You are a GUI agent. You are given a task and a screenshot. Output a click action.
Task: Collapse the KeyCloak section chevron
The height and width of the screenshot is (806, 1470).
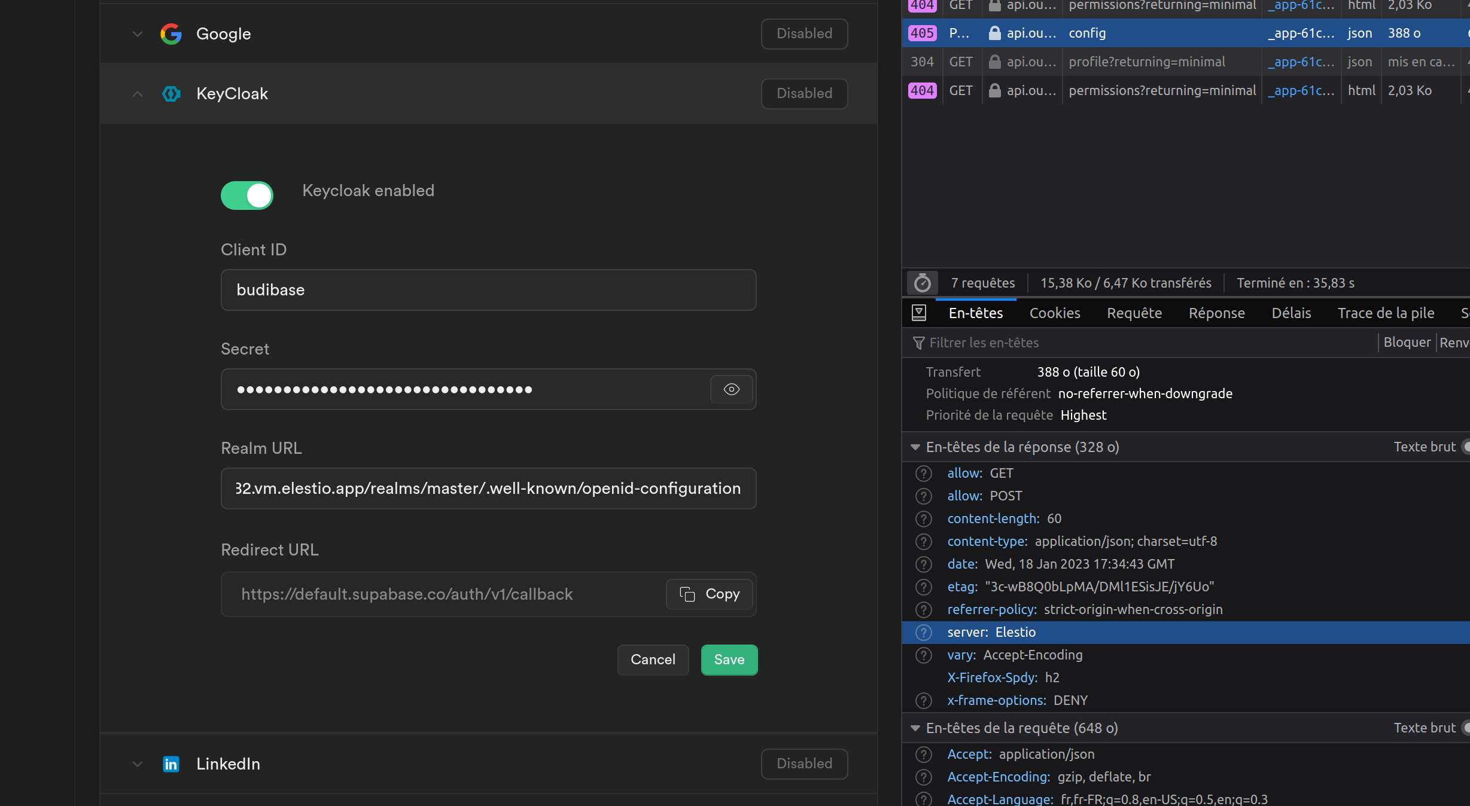click(x=137, y=94)
